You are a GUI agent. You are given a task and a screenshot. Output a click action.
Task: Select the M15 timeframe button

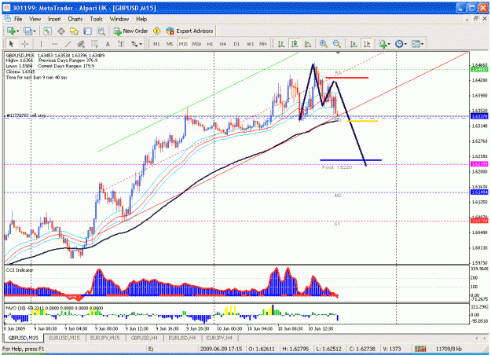coord(183,44)
